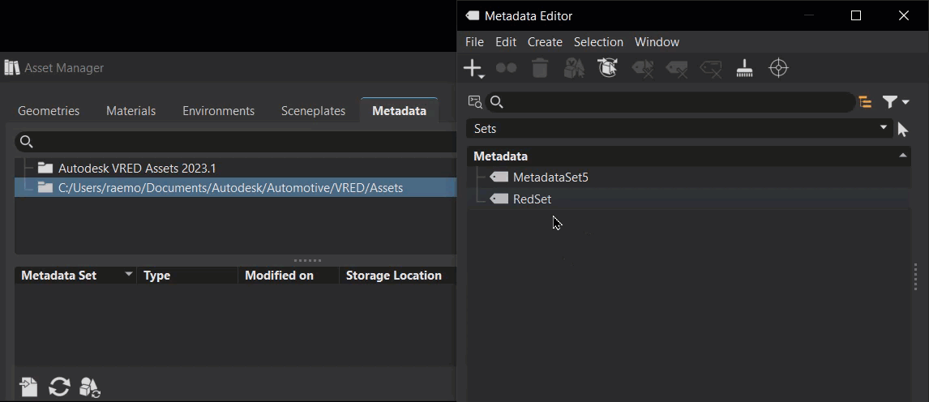Collapse the Metadata section header
The width and height of the screenshot is (929, 402).
tap(903, 156)
